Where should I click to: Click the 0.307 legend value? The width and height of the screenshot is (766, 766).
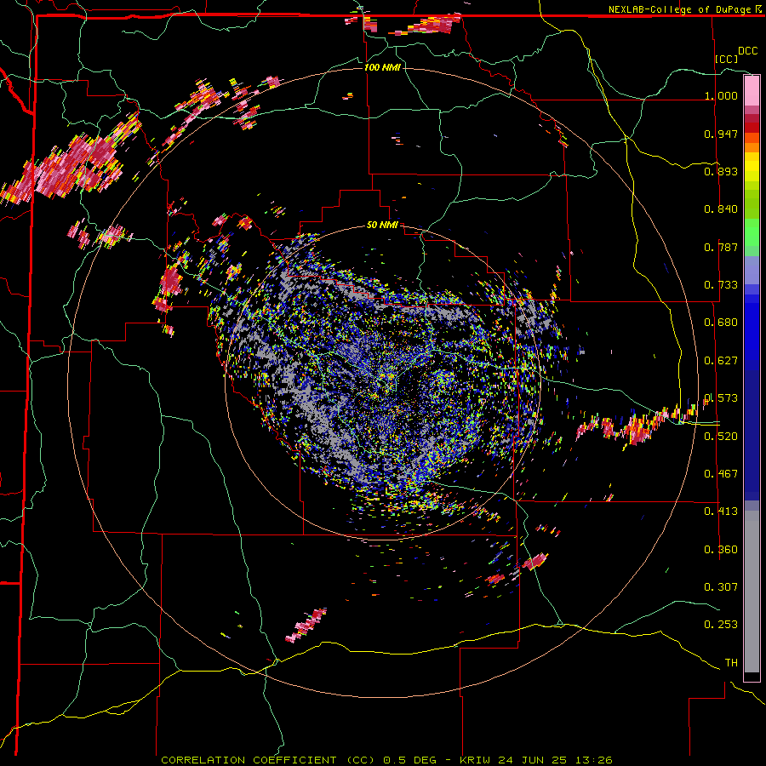tap(721, 586)
